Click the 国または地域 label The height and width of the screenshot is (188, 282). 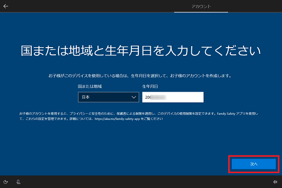[90, 87]
